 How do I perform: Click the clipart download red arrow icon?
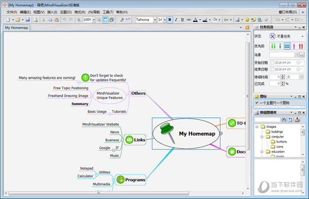[x=297, y=119]
